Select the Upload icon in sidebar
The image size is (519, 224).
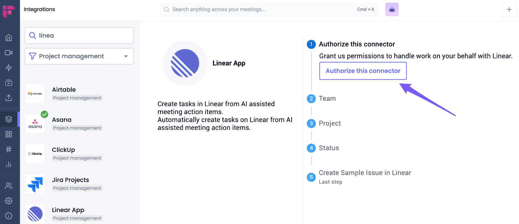[9, 98]
